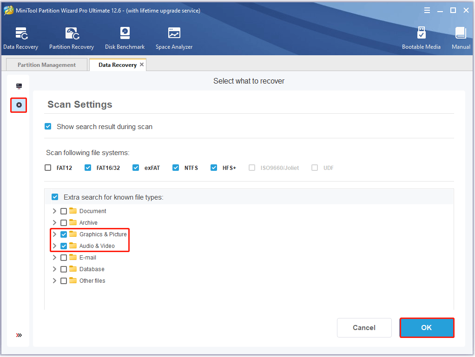475x357 pixels.
Task: Check the Archive file type checkbox
Action: pos(64,223)
